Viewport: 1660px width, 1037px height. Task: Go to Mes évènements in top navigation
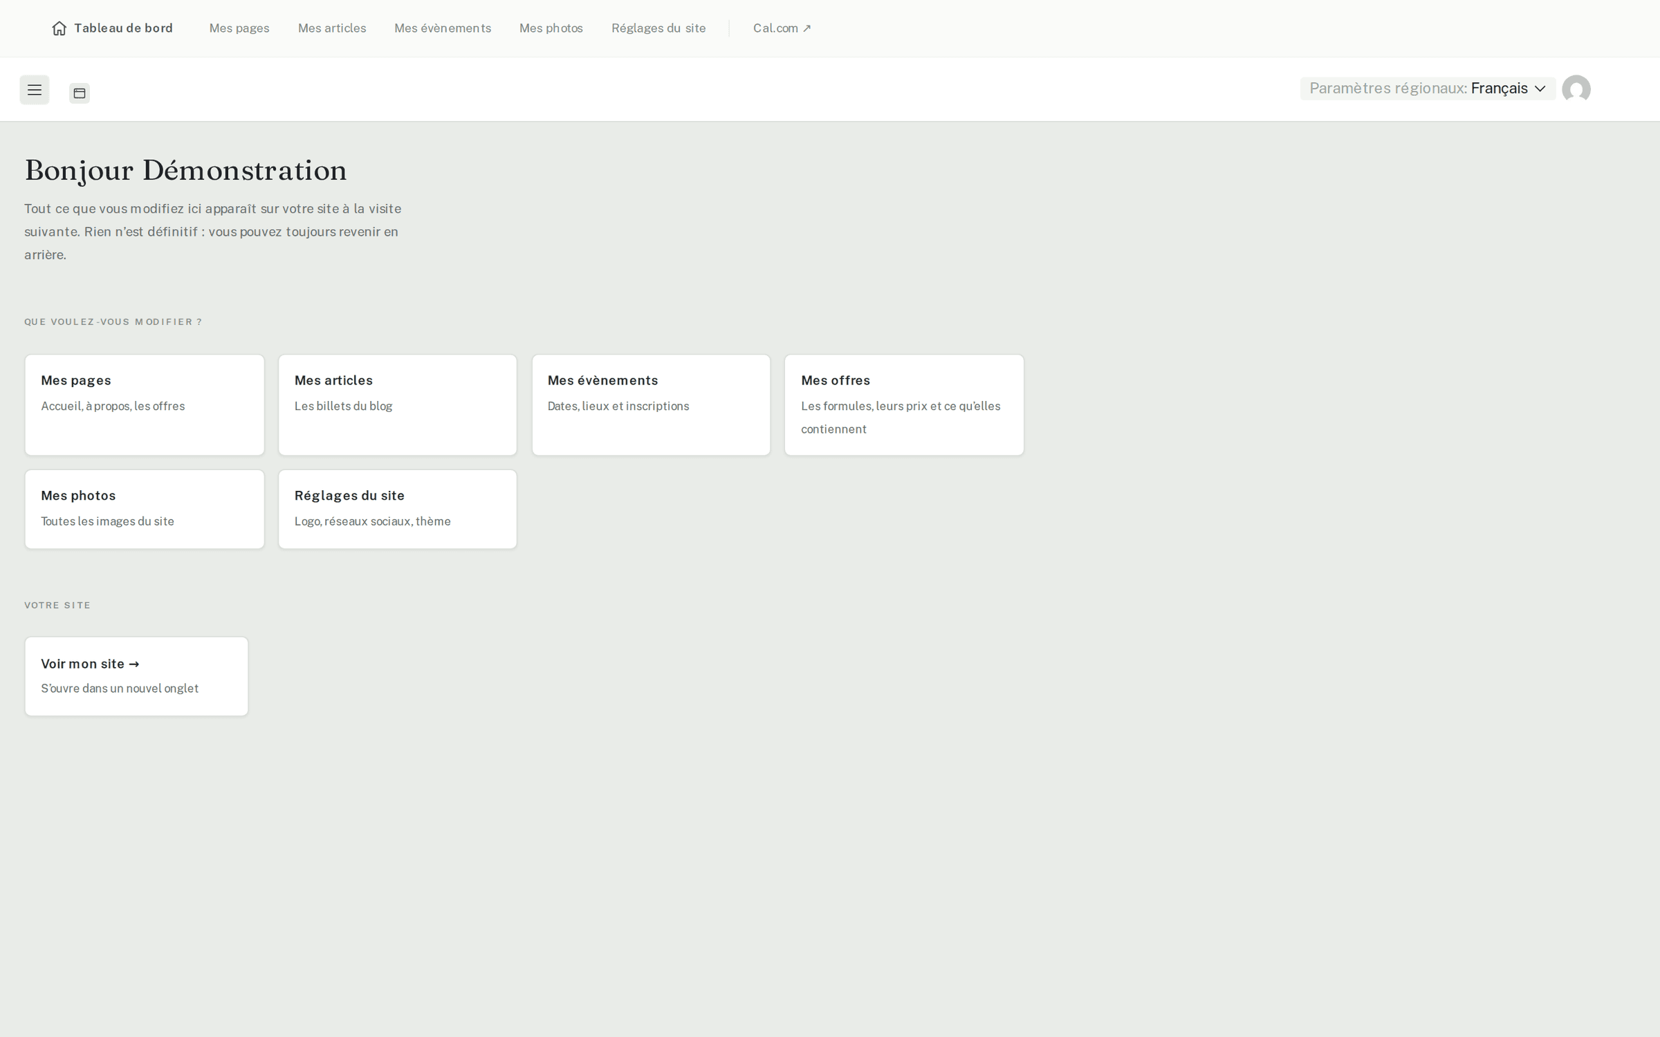[443, 28]
